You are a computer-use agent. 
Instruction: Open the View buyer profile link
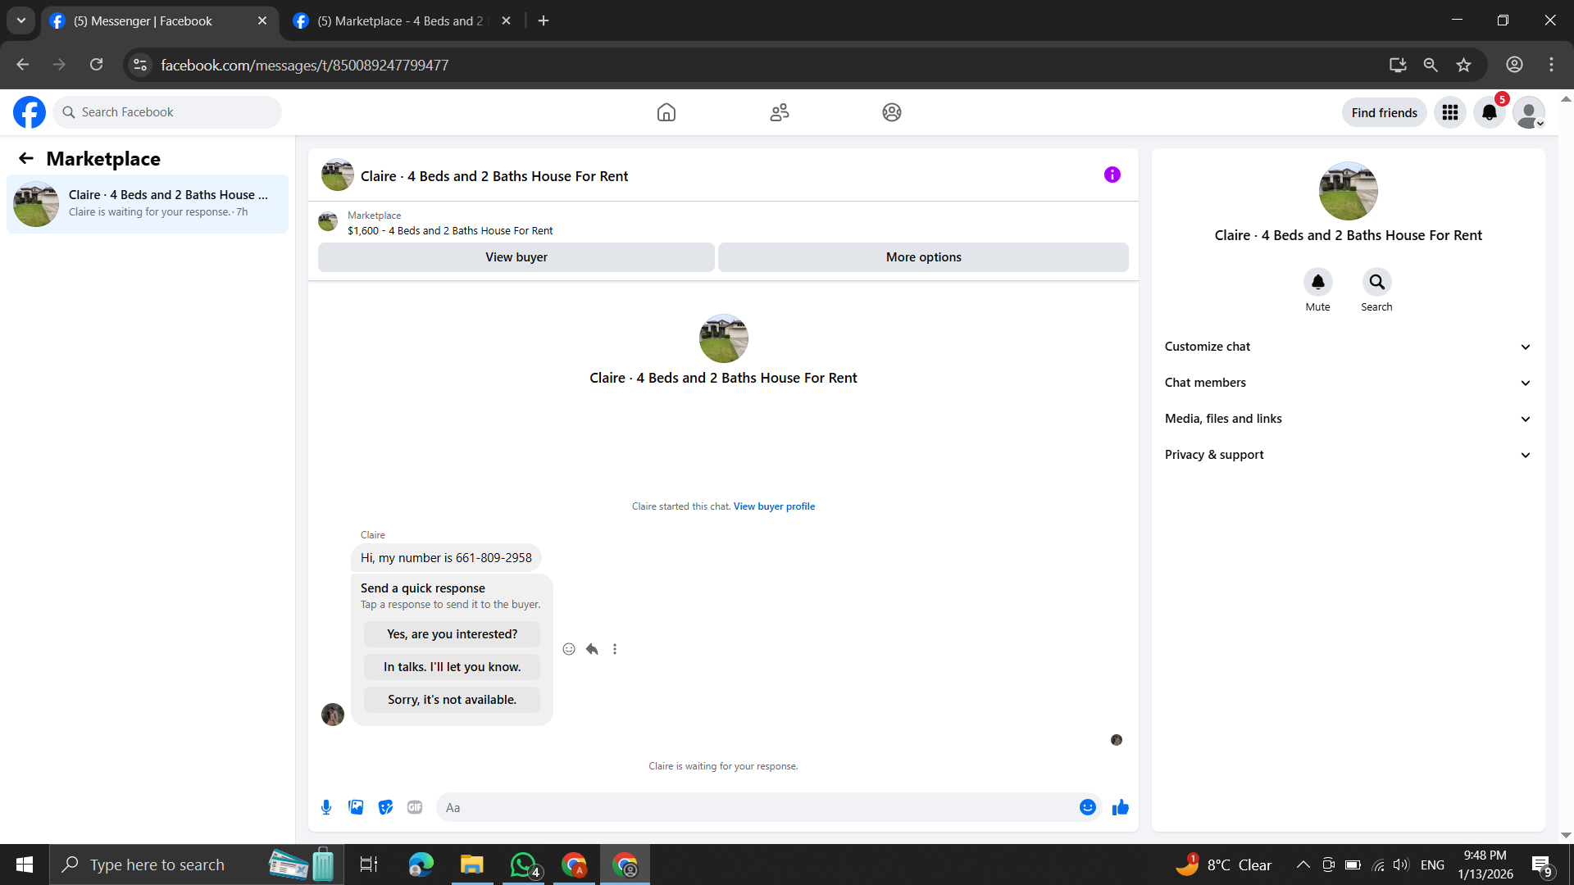click(774, 506)
